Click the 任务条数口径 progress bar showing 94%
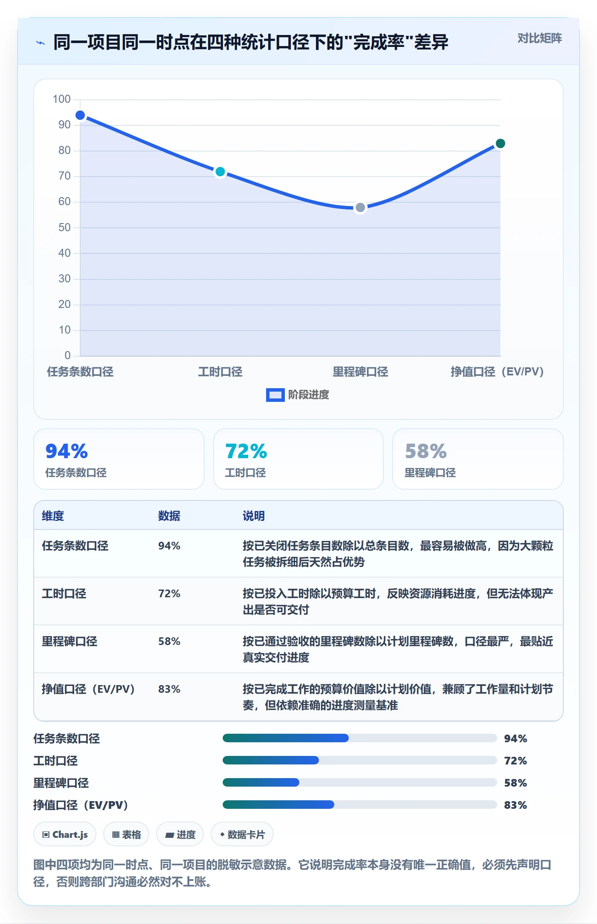The image size is (597, 924). tap(359, 738)
